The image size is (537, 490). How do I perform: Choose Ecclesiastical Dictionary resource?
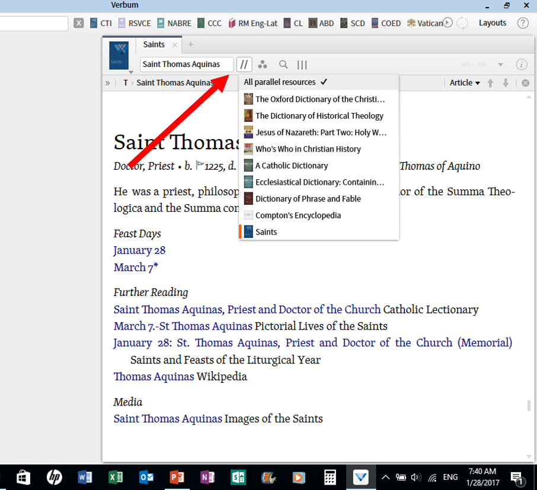(x=319, y=182)
